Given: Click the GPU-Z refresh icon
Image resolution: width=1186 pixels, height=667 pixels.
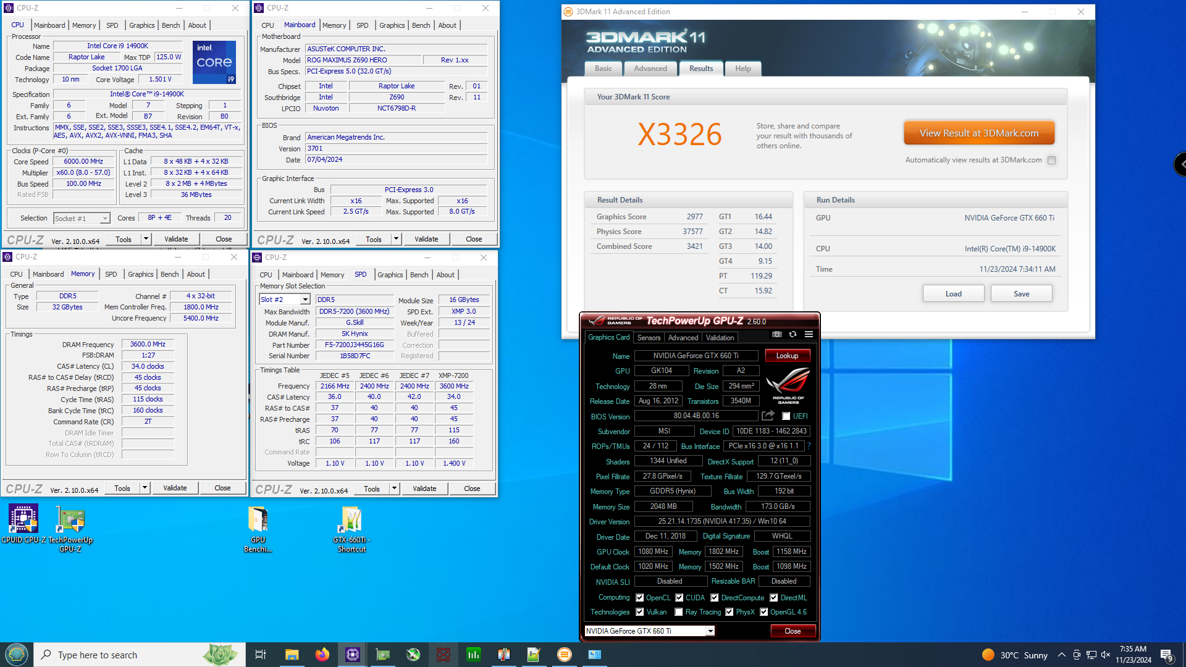Looking at the screenshot, I should point(793,335).
